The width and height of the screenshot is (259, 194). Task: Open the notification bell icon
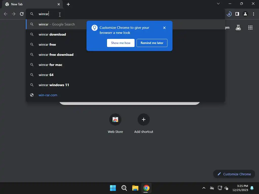(x=252, y=188)
